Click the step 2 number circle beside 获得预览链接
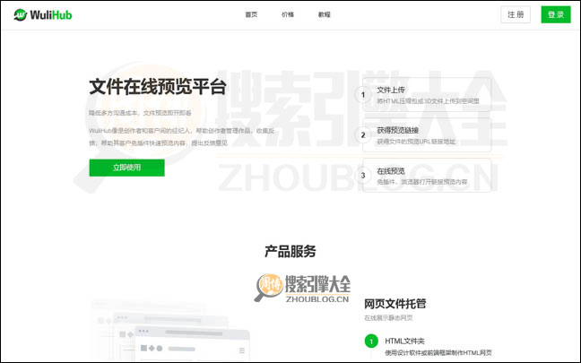Screen dimensions: 581x363 (363, 135)
